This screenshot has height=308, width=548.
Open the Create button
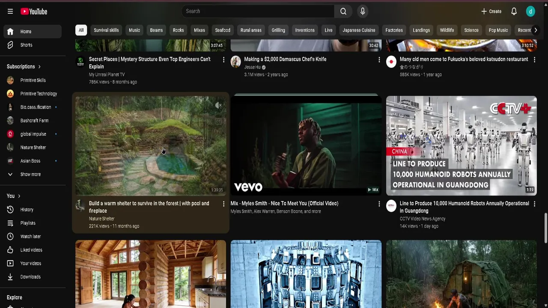(491, 12)
